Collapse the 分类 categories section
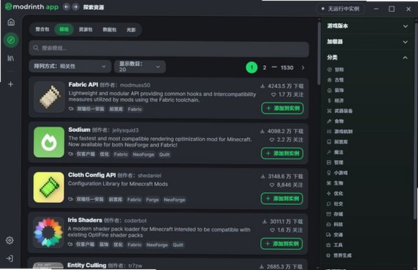The width and height of the screenshot is (418, 270). click(368, 58)
